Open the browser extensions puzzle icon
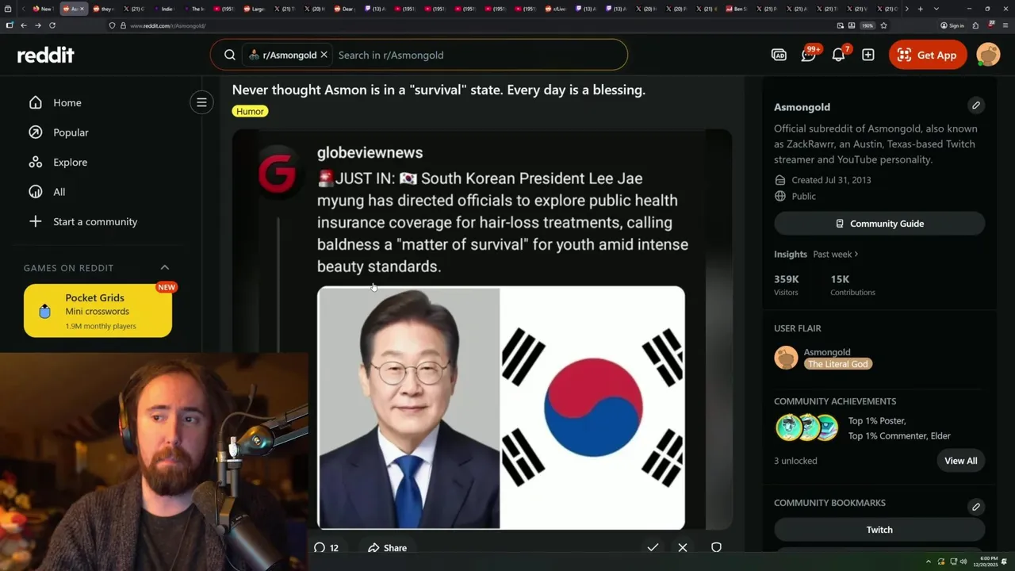This screenshot has width=1015, height=571. [976, 25]
